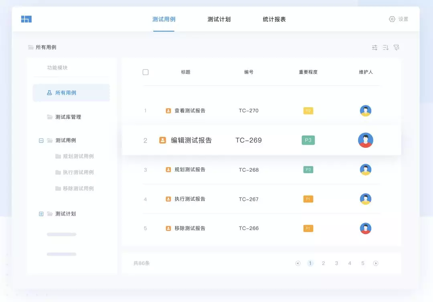The width and height of the screenshot is (433, 302).
Task: Click case number TC-267
Action: tap(249, 199)
